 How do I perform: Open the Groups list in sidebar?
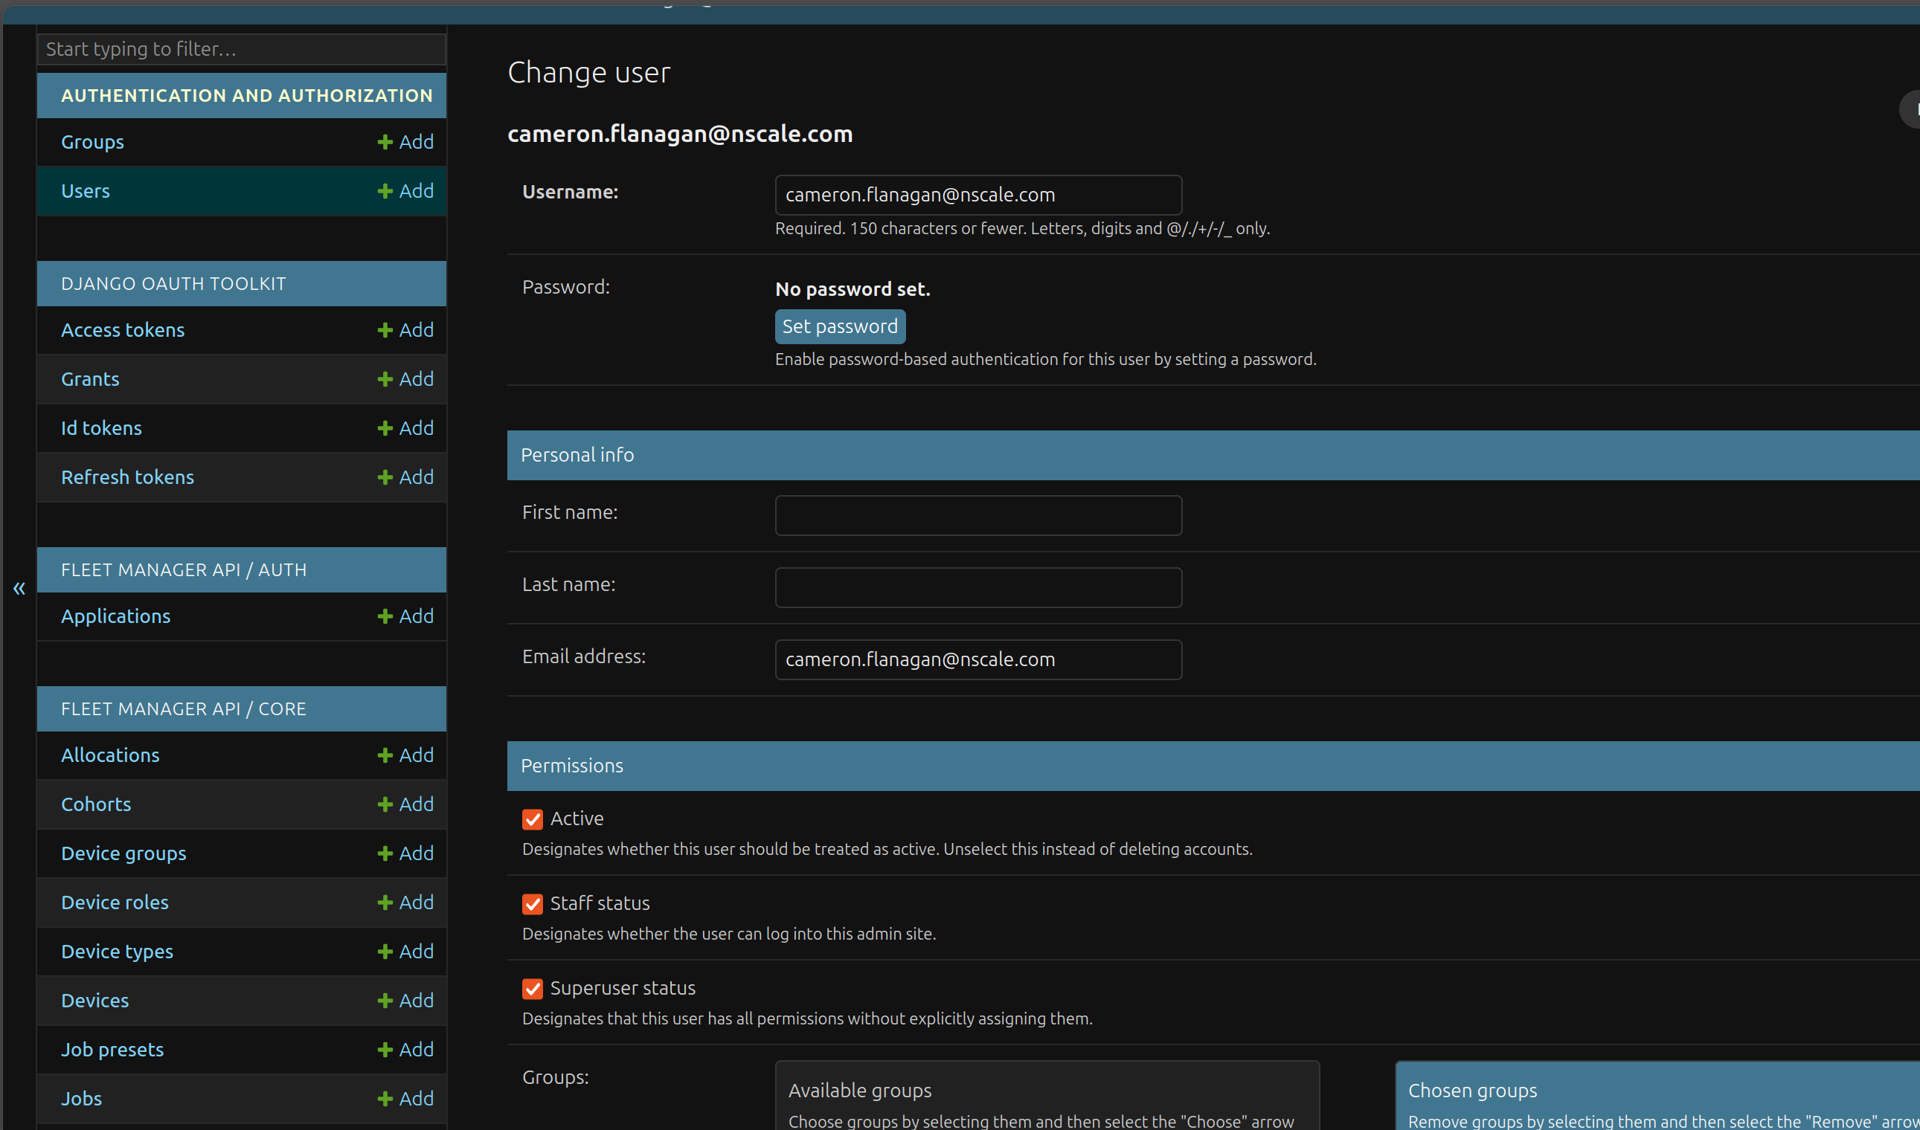[92, 142]
